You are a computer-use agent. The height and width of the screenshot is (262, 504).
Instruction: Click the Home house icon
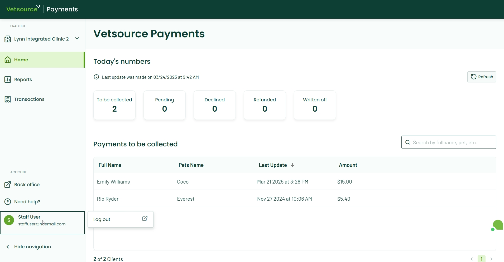tap(8, 60)
